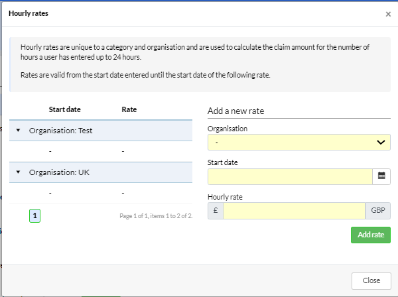The width and height of the screenshot is (398, 297).
Task: Click the Start date column header
Action: pyautogui.click(x=65, y=109)
